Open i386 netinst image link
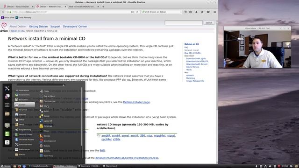Image resolution: width=299 pixels, height=168 pixels. point(142,136)
